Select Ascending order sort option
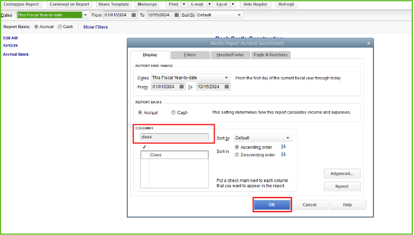 (x=237, y=147)
